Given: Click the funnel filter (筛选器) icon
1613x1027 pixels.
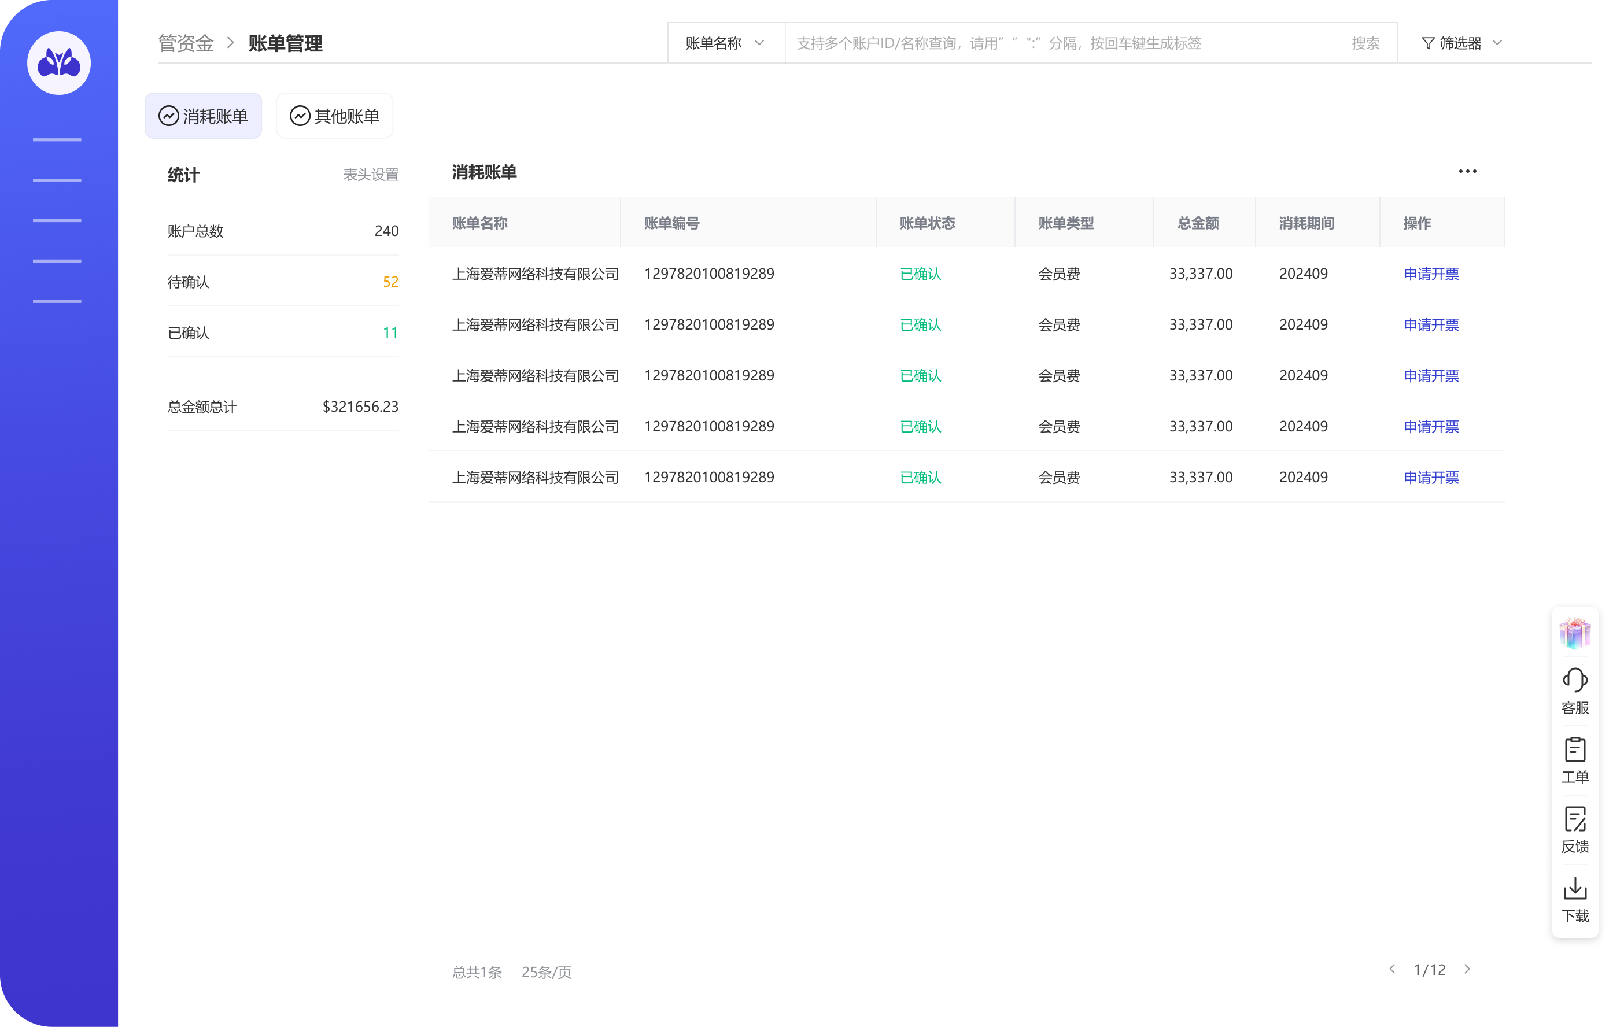Looking at the screenshot, I should tap(1427, 43).
